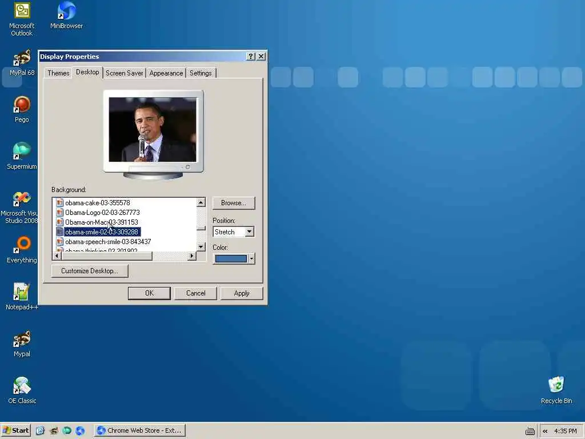Select the Everything search desktop icon

point(22,250)
